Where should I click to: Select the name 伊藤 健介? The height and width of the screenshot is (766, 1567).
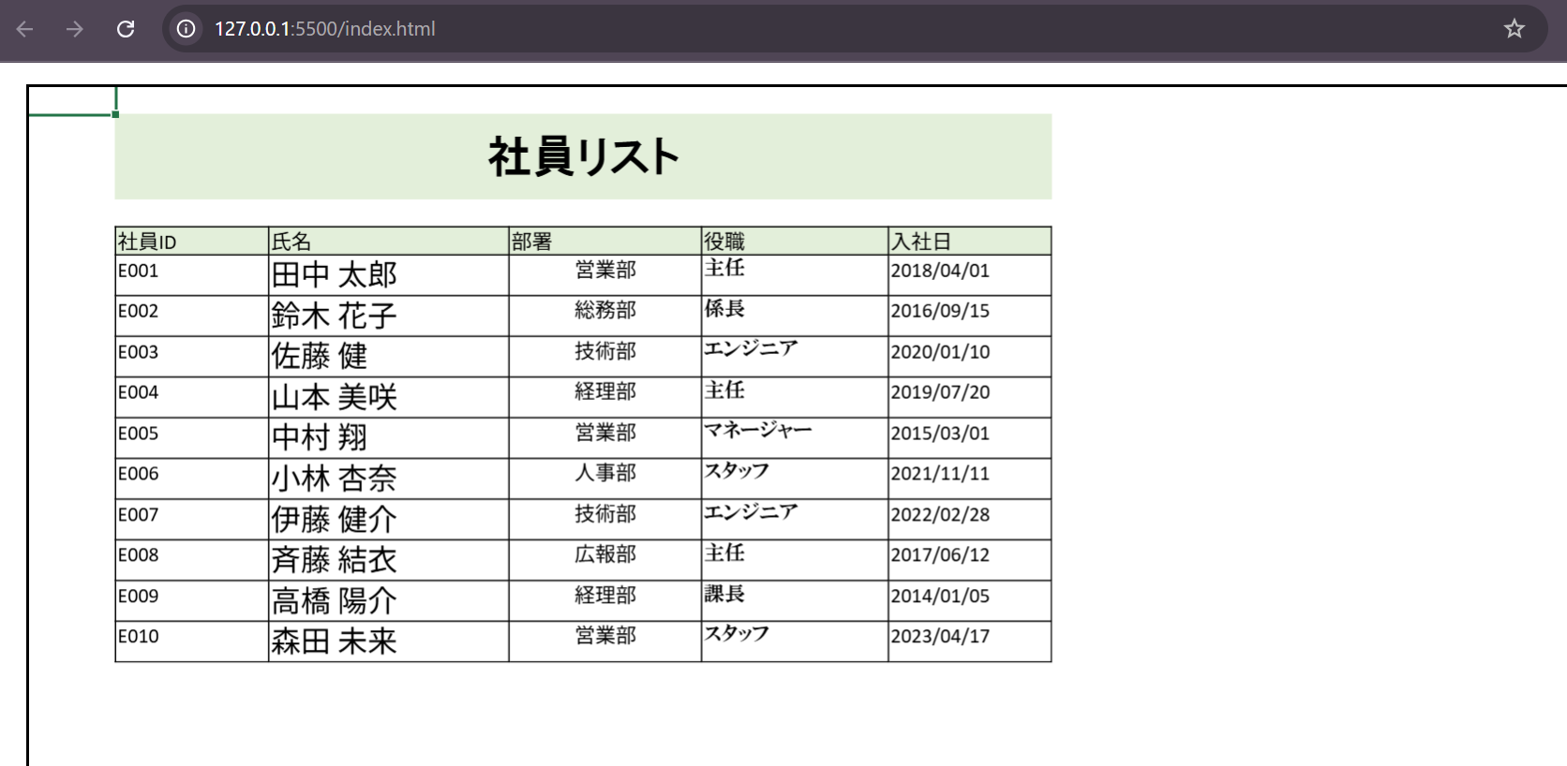tap(335, 520)
